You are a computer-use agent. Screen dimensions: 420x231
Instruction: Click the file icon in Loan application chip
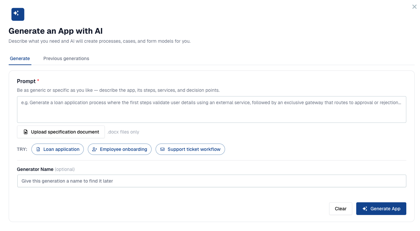[38, 149]
